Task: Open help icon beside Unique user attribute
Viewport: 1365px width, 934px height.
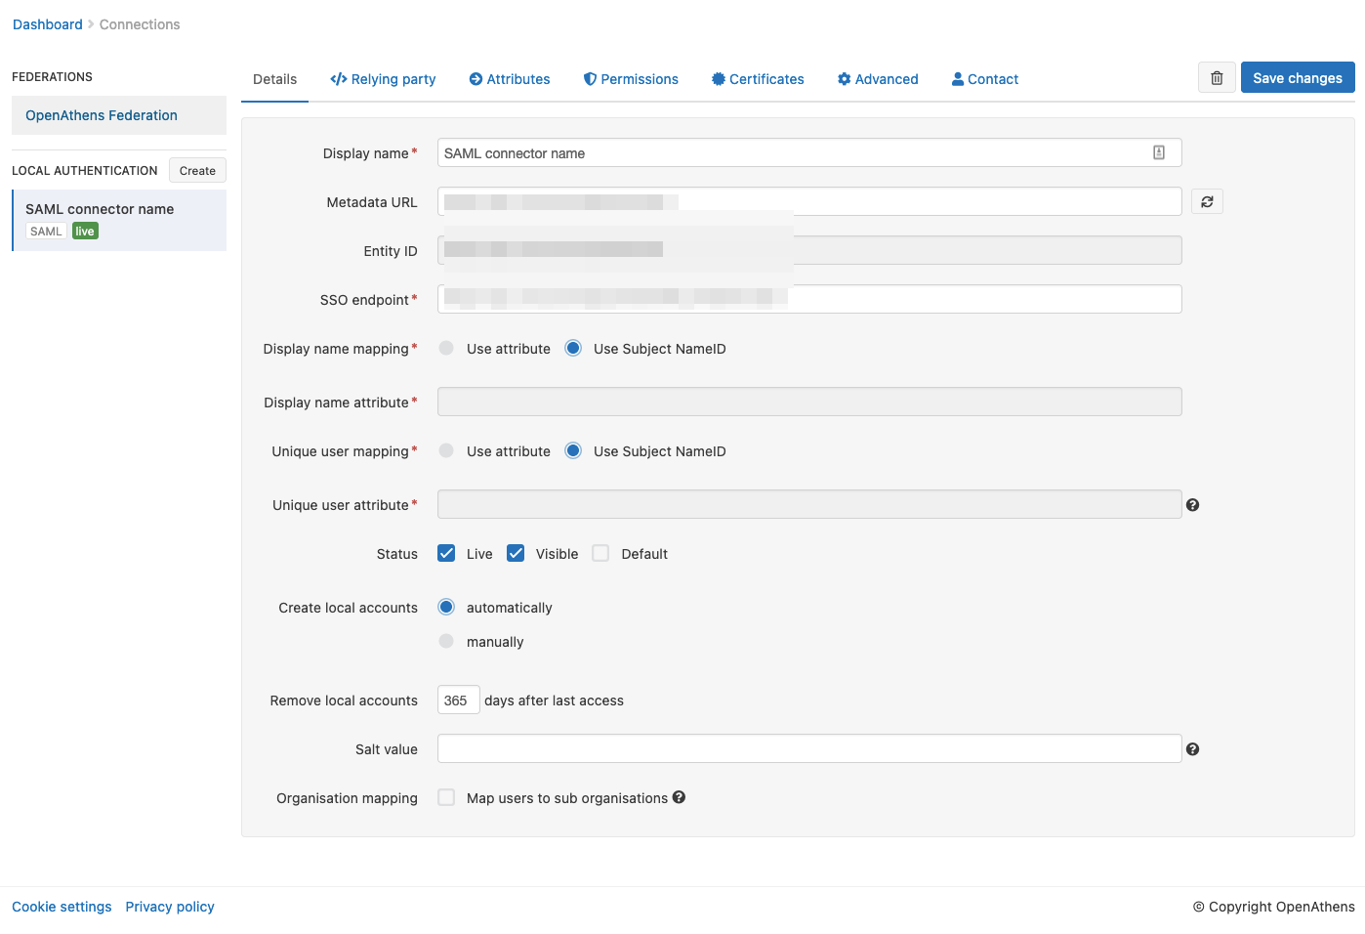Action: tap(1192, 504)
